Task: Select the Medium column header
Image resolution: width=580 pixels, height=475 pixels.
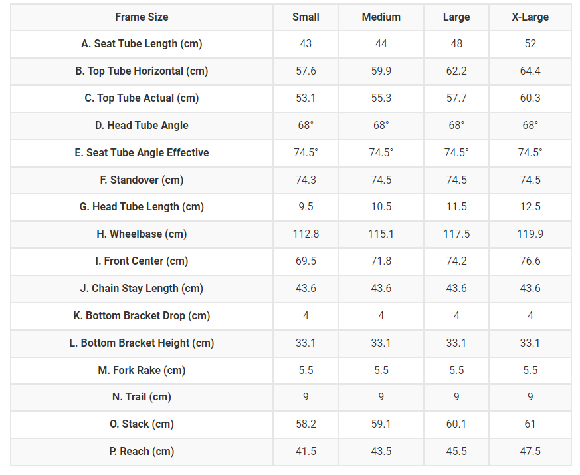Action: (381, 17)
